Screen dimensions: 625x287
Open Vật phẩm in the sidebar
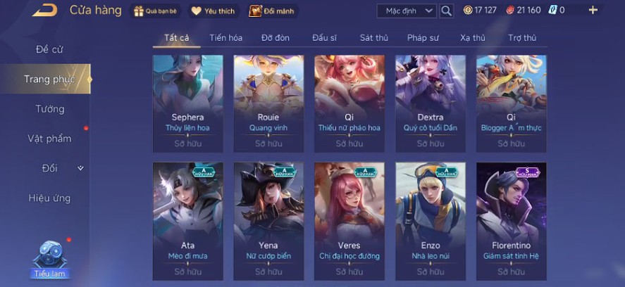tap(50, 139)
